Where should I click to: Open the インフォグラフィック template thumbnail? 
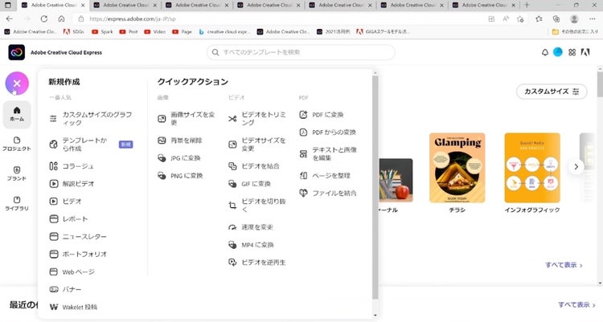[x=532, y=168]
